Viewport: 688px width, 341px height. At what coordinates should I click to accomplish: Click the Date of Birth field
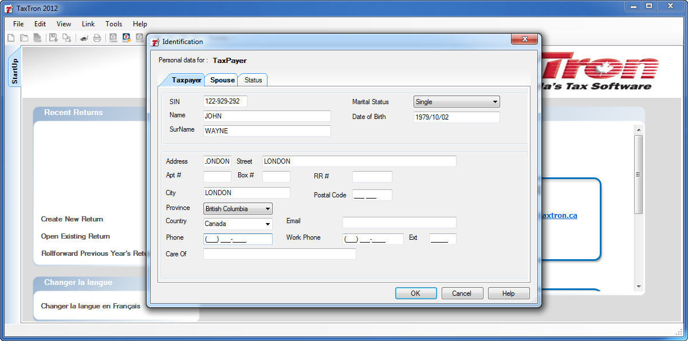click(x=457, y=117)
